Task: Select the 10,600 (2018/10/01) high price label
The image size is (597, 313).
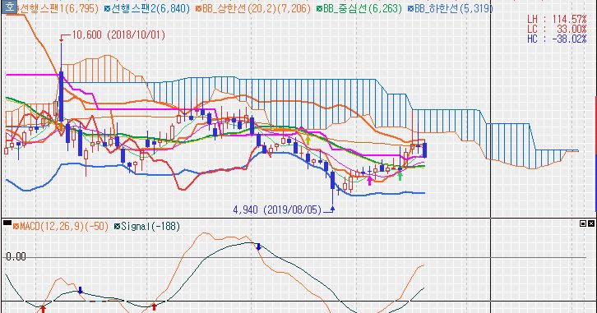Action: click(x=118, y=35)
